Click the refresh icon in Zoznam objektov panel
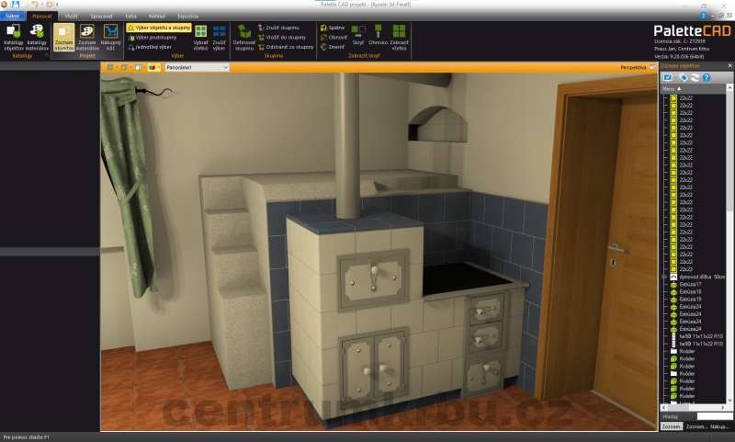This screenshot has width=735, height=442. (x=695, y=78)
